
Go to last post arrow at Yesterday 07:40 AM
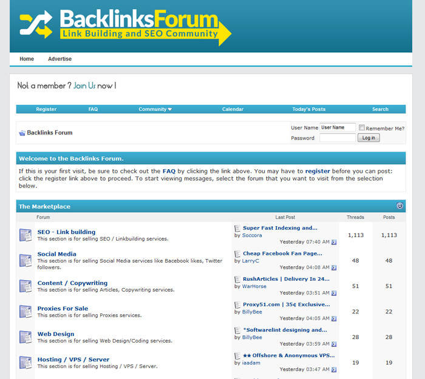(334, 242)
